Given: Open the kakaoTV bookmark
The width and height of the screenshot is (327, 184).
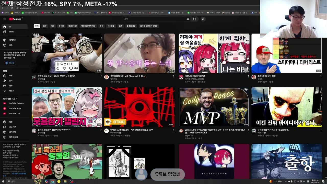Looking at the screenshot, I should point(15,13).
